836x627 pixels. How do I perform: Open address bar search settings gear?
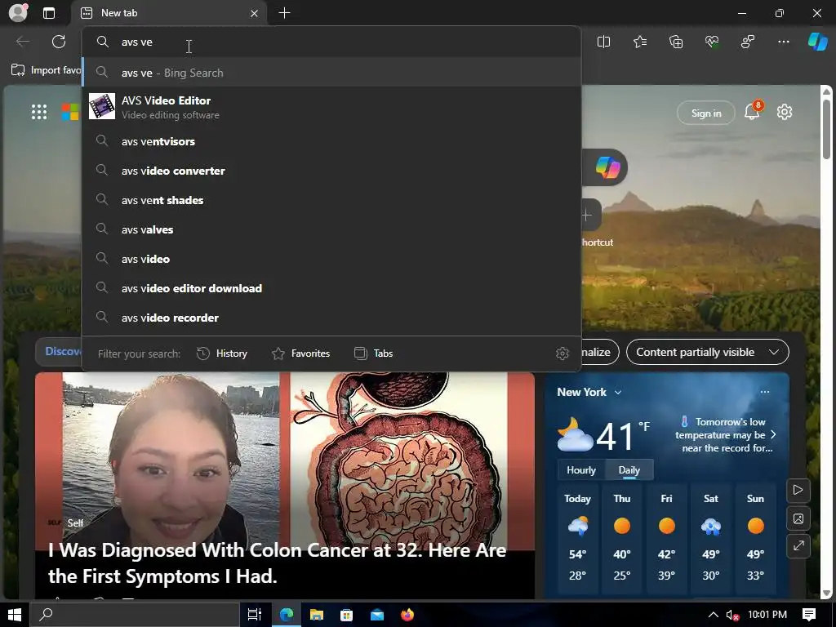pos(563,354)
